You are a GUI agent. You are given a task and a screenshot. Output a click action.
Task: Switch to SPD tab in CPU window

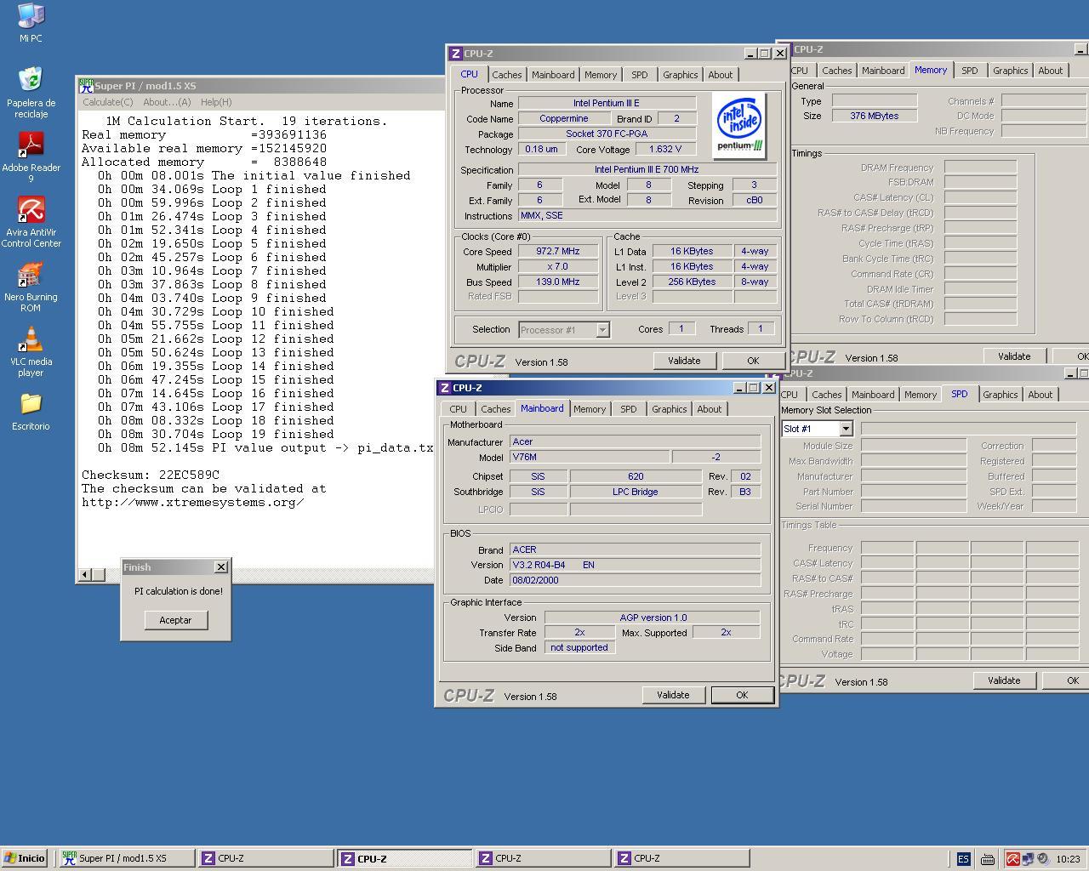(640, 75)
